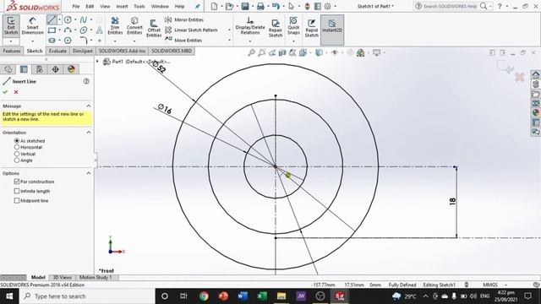The image size is (541, 304).
Task: Click the Convert Entities tool
Action: [134, 26]
